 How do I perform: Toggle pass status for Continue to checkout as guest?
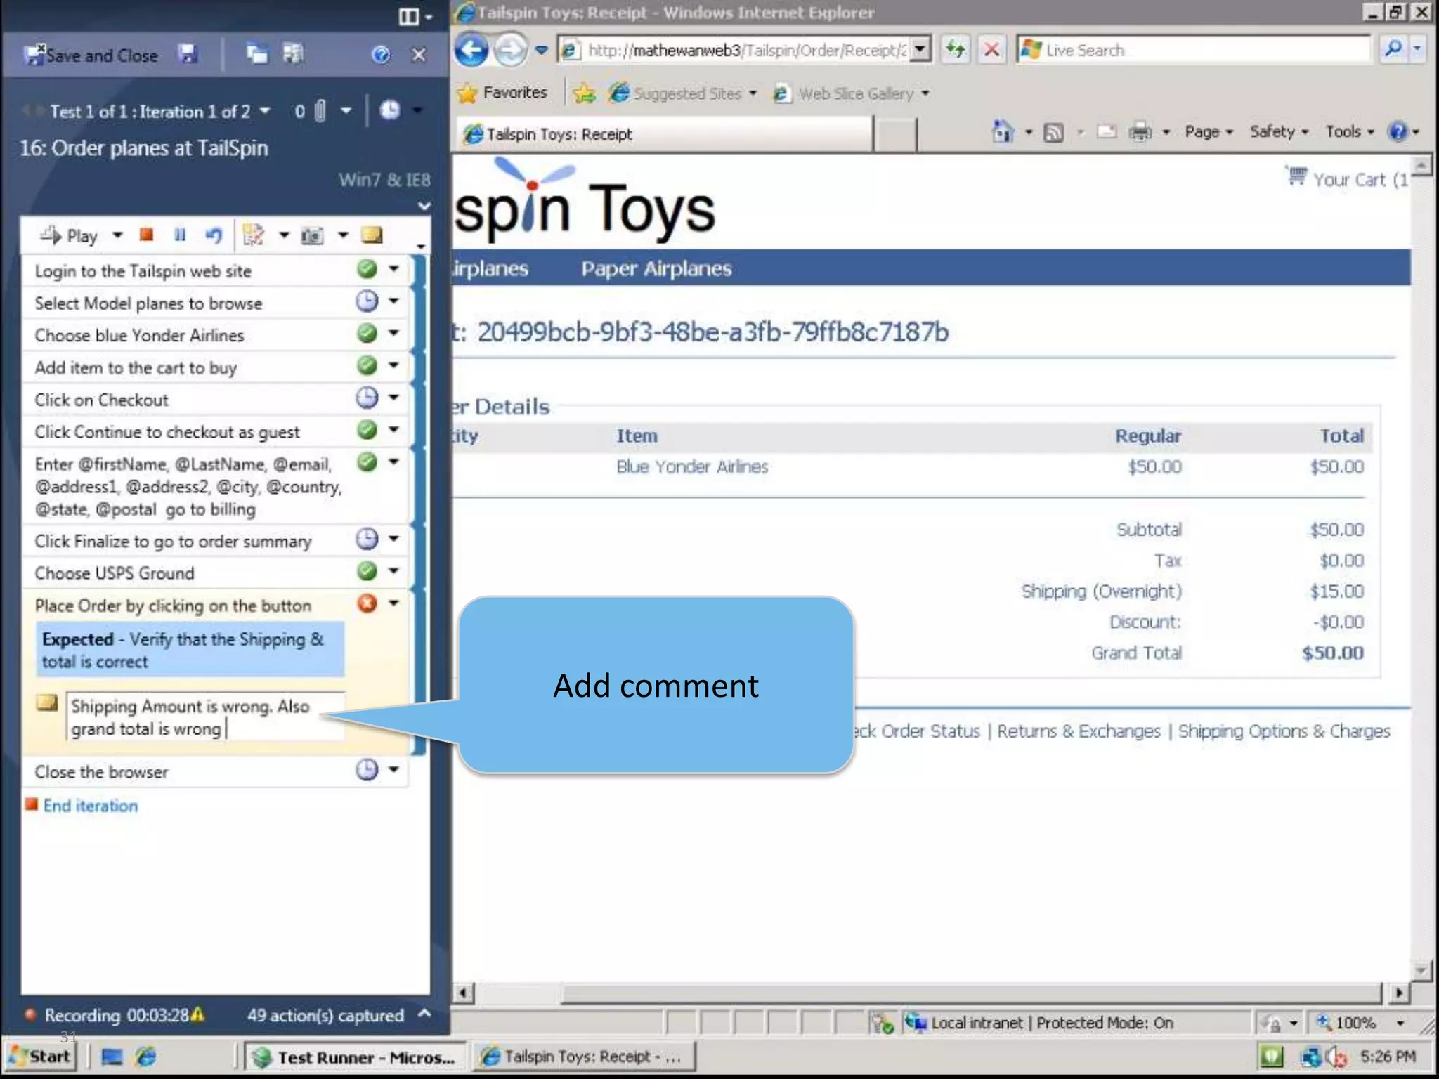pos(367,430)
